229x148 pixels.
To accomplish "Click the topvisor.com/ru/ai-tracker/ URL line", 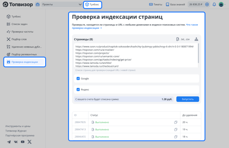I will point(95,50).
